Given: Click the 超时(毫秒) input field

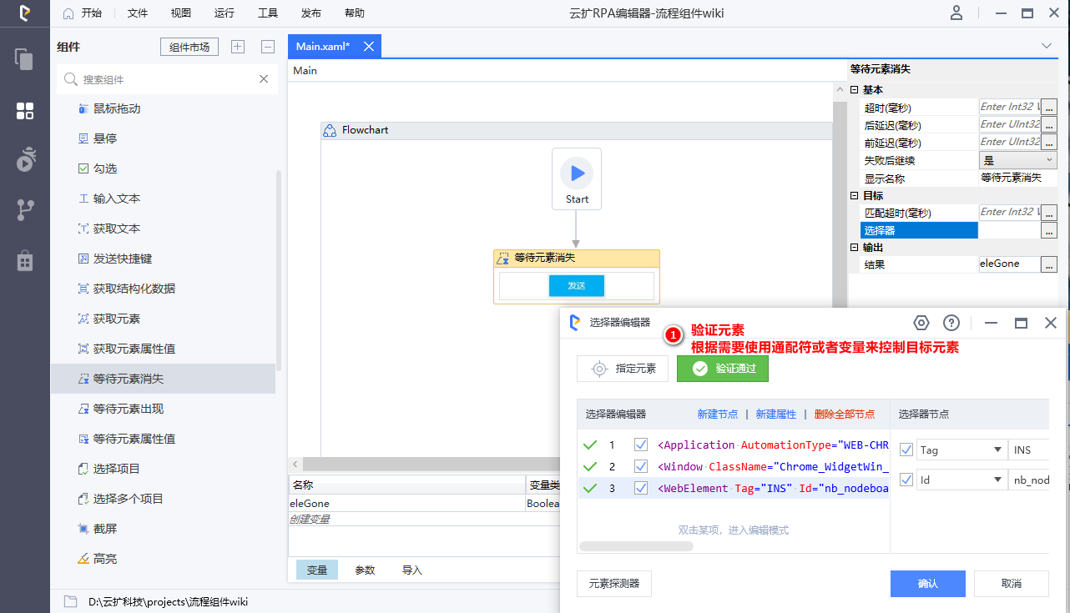Looking at the screenshot, I should pos(1009,107).
